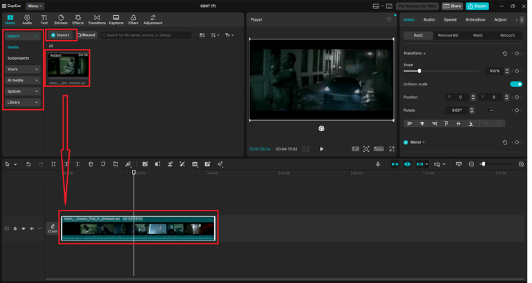Toggle visibility eye icon on the video track
Image resolution: width=532 pixels, height=283 pixels.
tap(23, 228)
